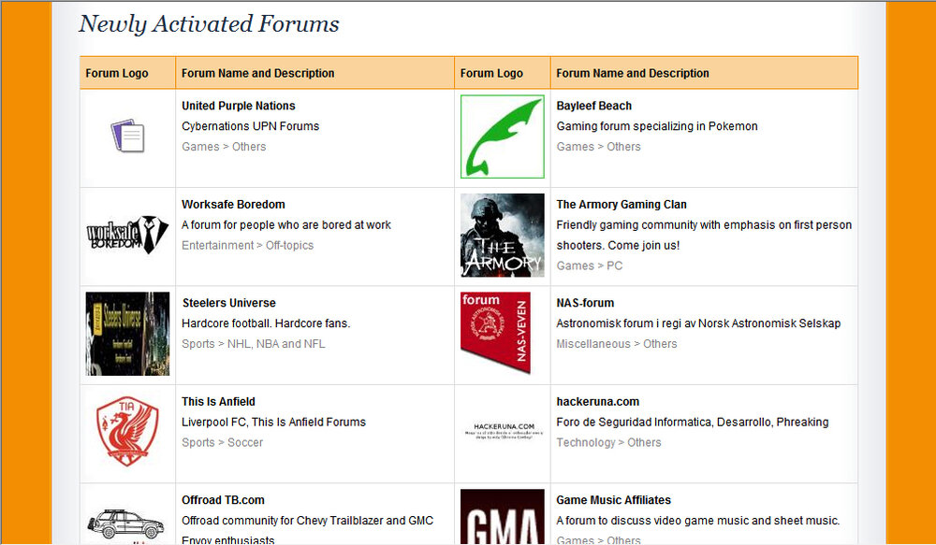Open the Bayleef Beach green leaf logo
The image size is (936, 545).
click(502, 136)
